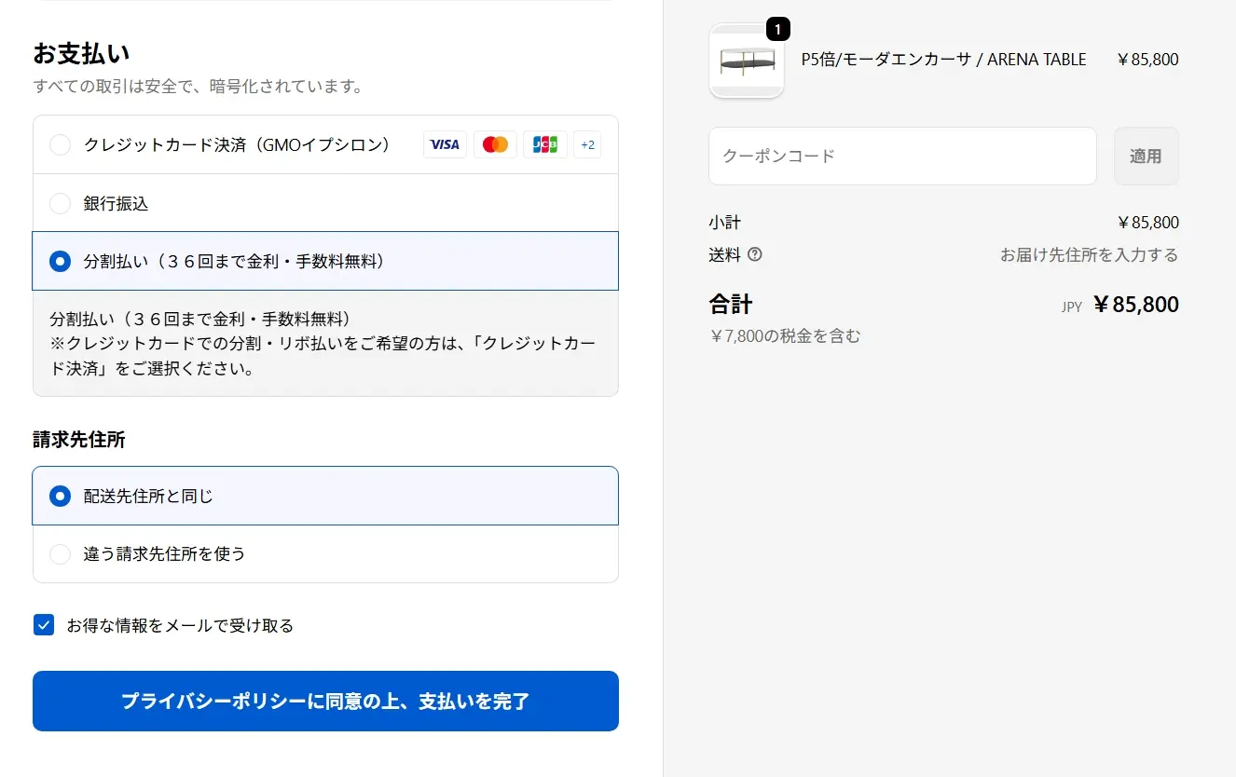Select the Mastercard payment icon
1236x777 pixels.
pos(495,144)
